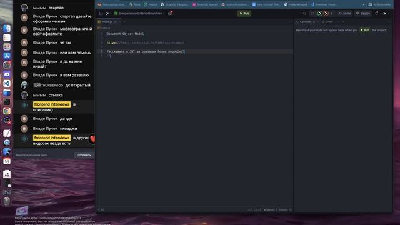Open Terminal from the Dock
This screenshot has height=225, width=400.
click(x=7, y=101)
